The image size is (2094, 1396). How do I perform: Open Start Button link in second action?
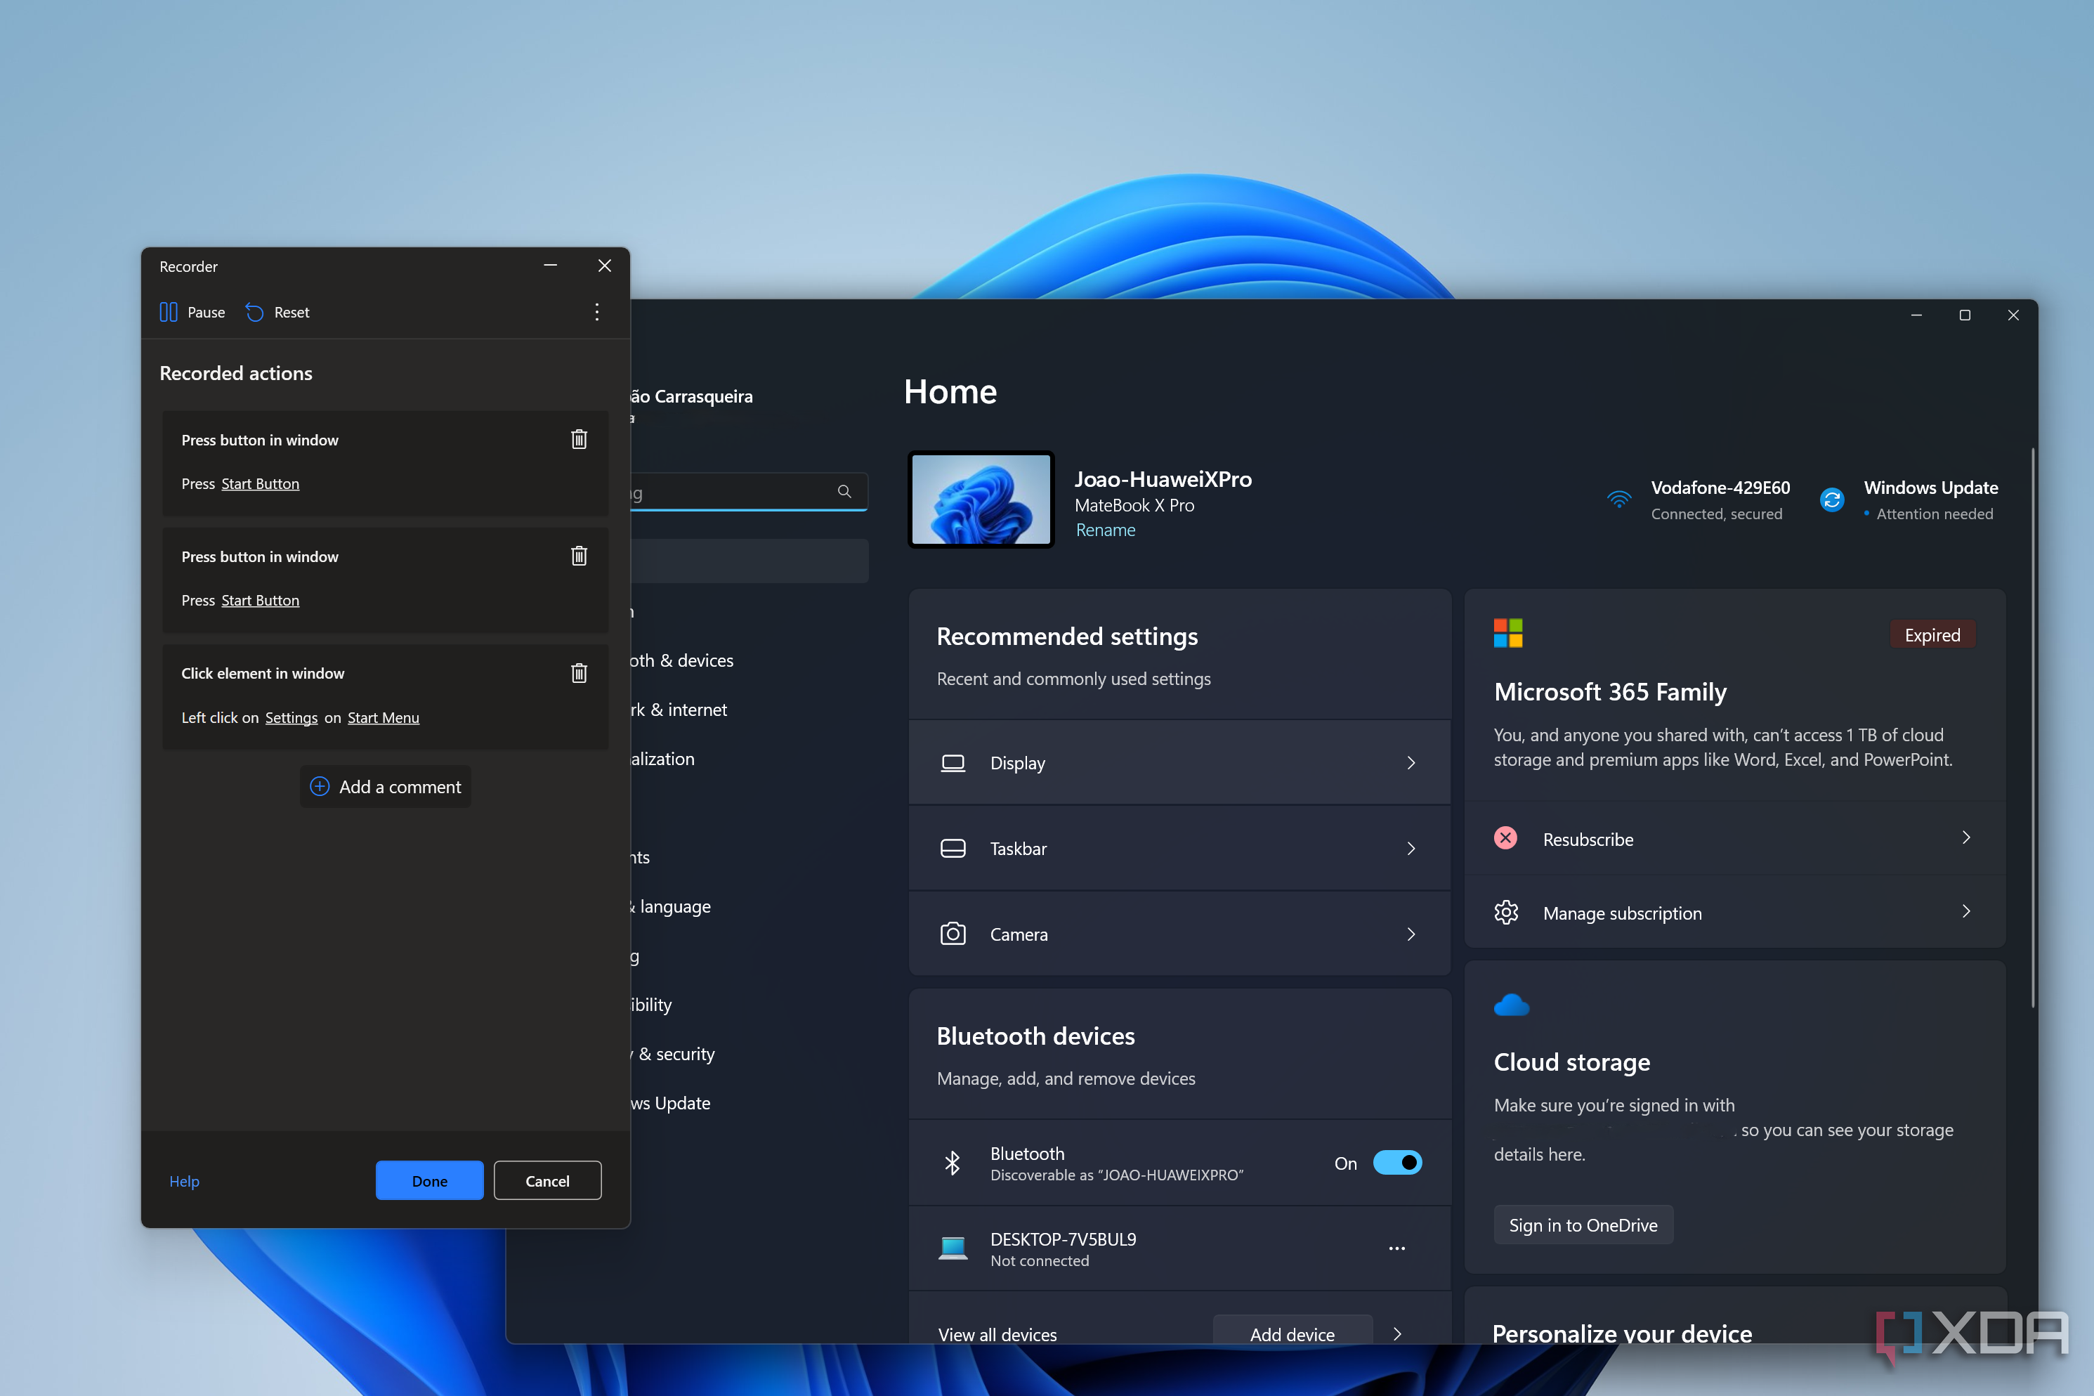tap(260, 600)
